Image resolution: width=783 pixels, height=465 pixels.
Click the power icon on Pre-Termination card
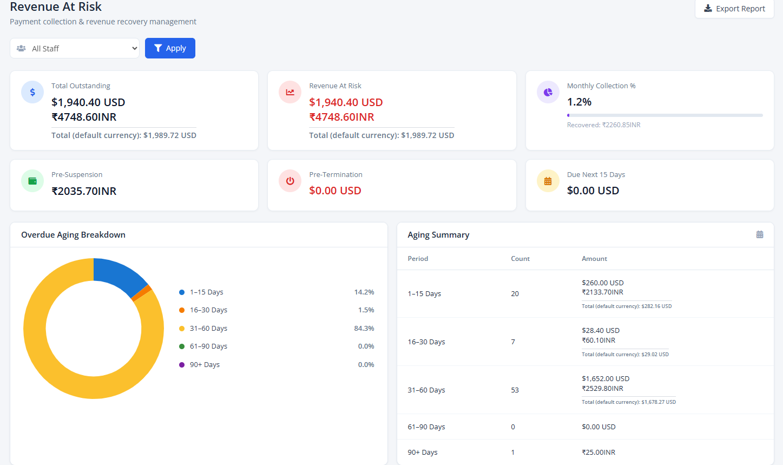(290, 181)
